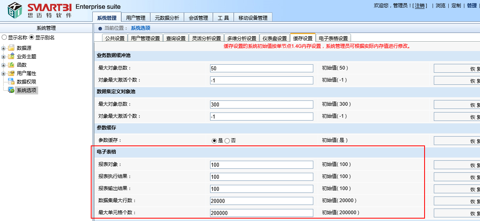Click the 浏览 link in the header
The height and width of the screenshot is (221, 480).
(x=441, y=6)
